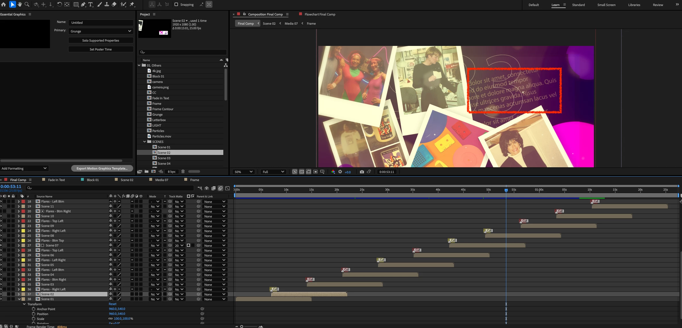Delete selected project items with trash icon
This screenshot has height=328, width=682.
tap(183, 171)
